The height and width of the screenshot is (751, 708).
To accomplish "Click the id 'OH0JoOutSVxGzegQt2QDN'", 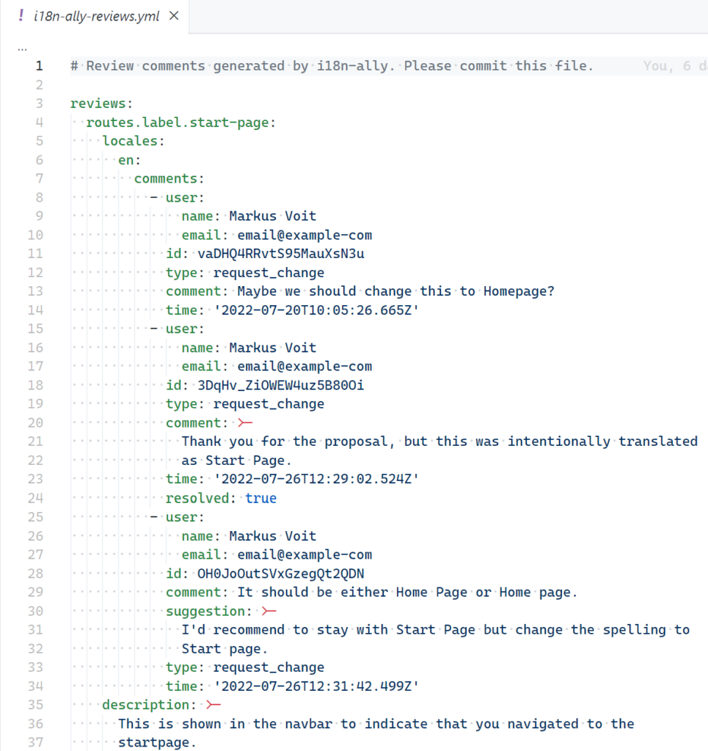I will [x=281, y=574].
